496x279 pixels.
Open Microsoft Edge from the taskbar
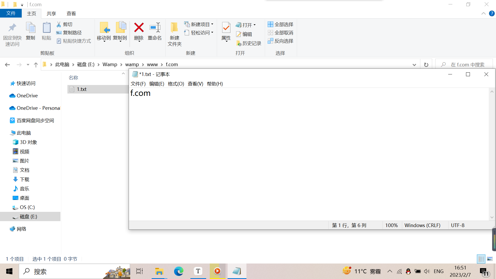click(x=179, y=271)
